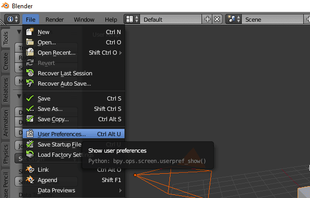Image resolution: width=310 pixels, height=198 pixels.
Task: Click the Save As icon
Action: [x=30, y=109]
